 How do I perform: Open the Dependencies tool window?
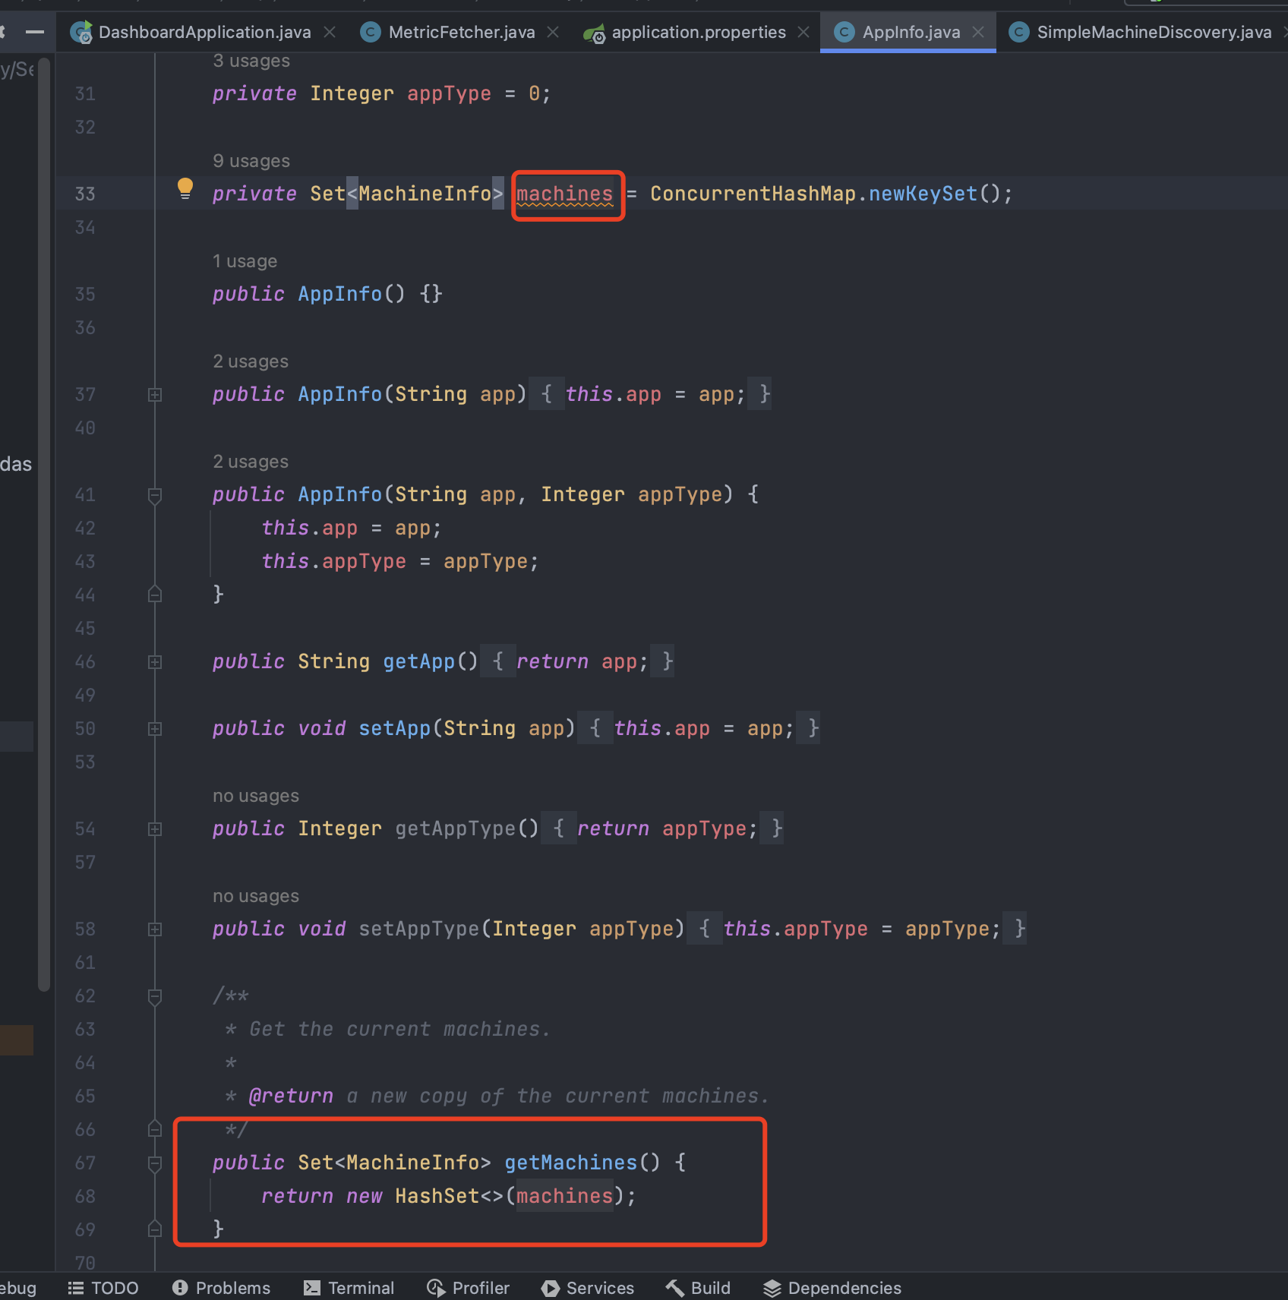832,1288
